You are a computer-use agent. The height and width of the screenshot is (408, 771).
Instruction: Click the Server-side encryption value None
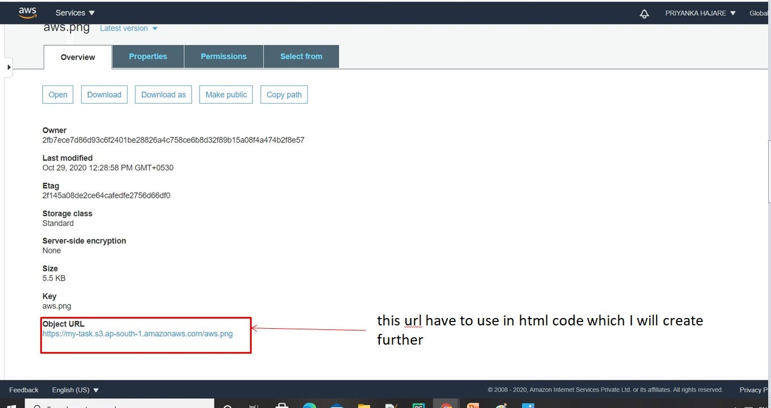point(52,250)
